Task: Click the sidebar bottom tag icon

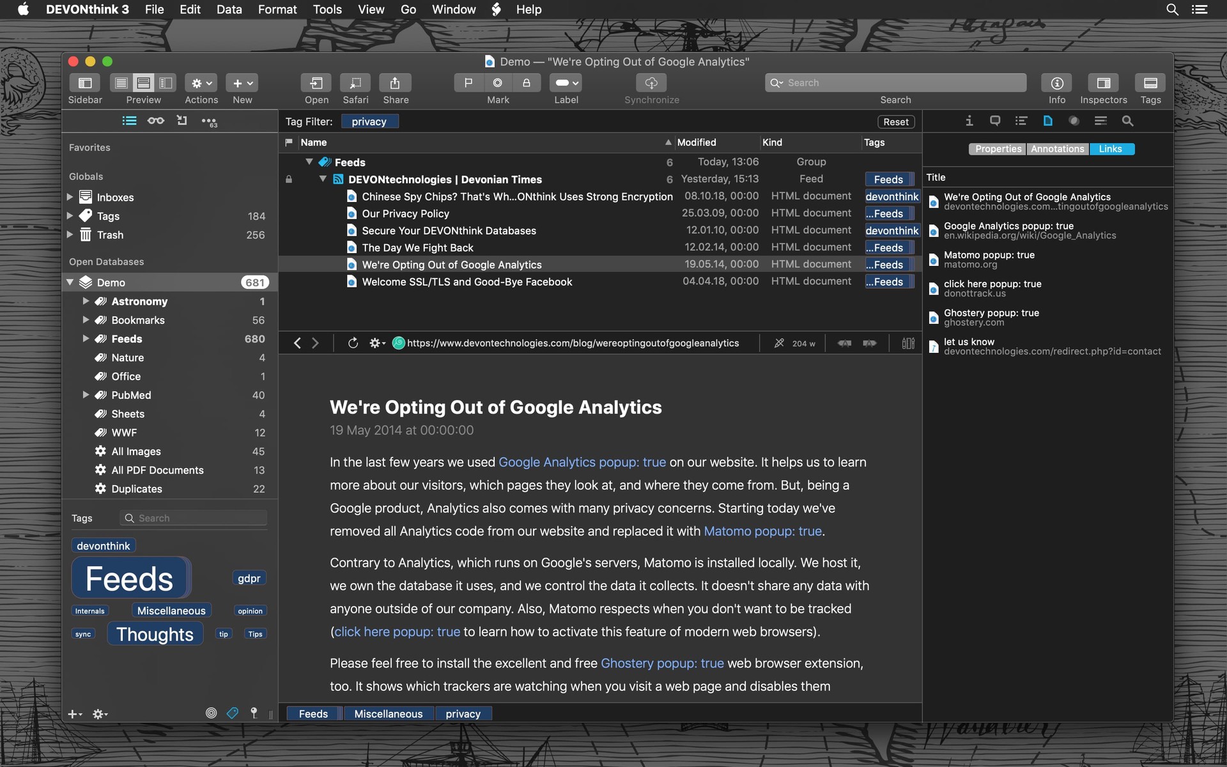Action: click(x=233, y=713)
